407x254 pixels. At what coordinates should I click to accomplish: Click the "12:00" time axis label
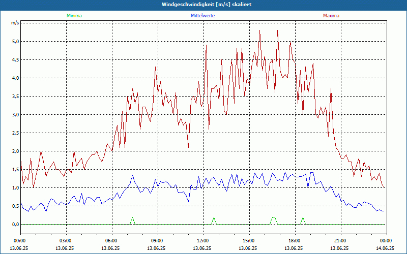pos(203,241)
